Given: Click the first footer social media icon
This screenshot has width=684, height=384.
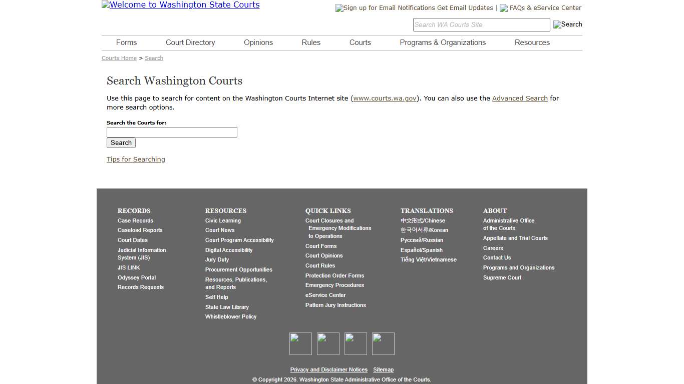Looking at the screenshot, I should pos(300,343).
